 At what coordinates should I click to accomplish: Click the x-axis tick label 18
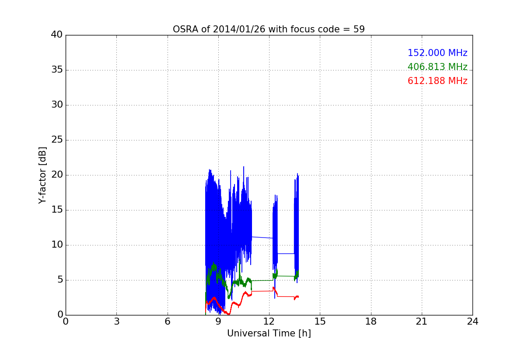click(x=371, y=322)
